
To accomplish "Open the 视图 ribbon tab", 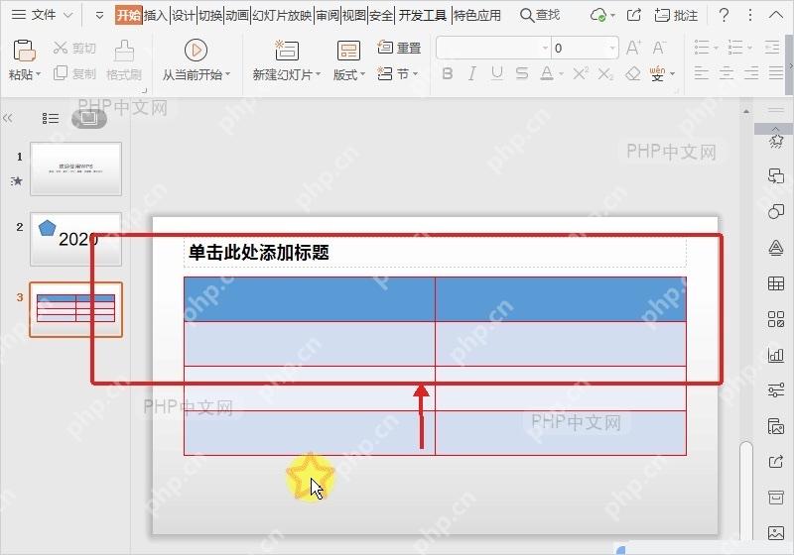I will (354, 15).
